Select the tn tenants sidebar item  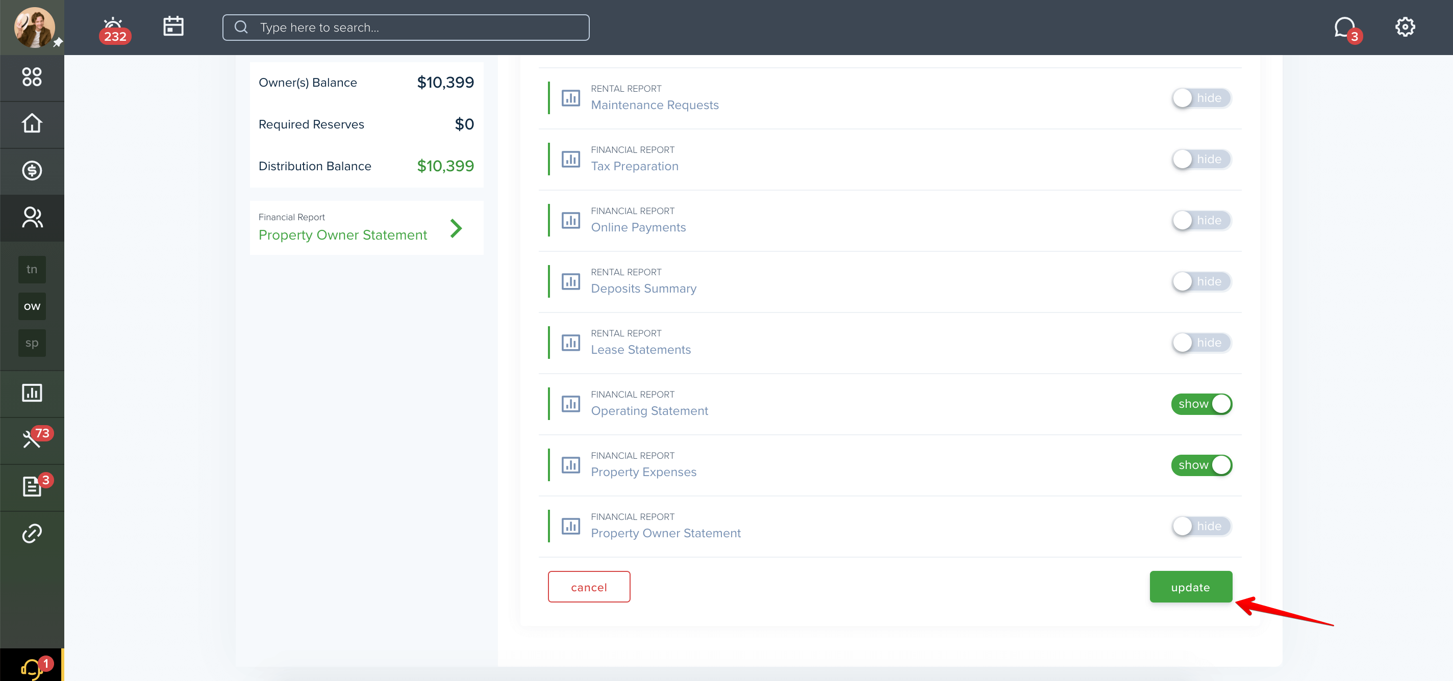point(32,270)
